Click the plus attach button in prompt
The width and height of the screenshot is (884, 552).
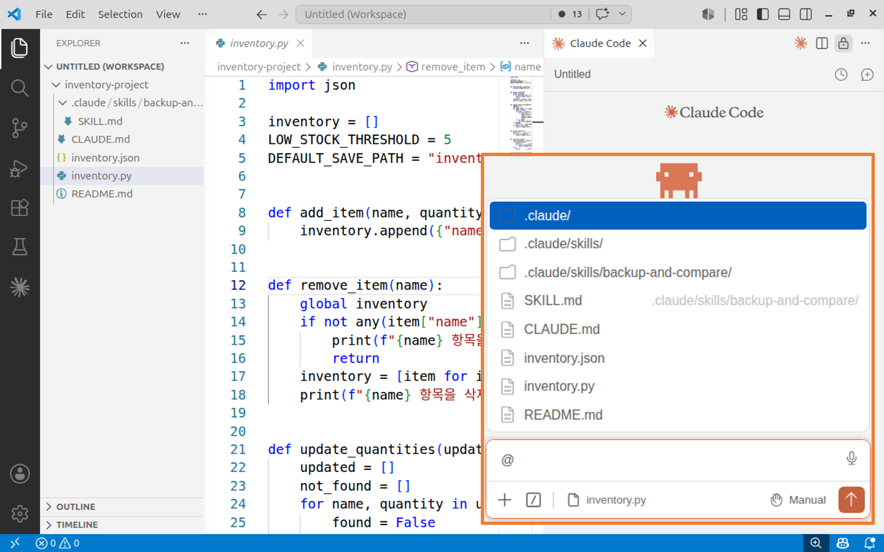pyautogui.click(x=504, y=499)
